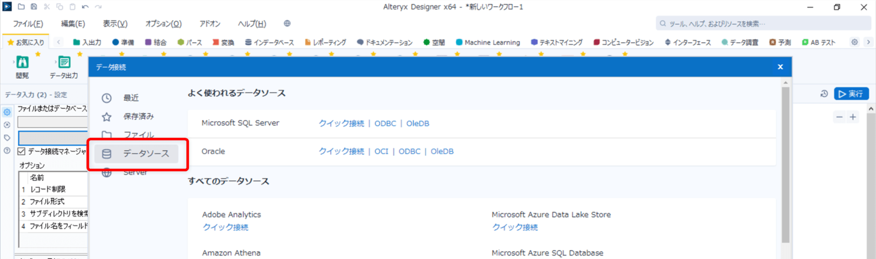Open the オプション(O) menu
876x259 pixels.
click(x=163, y=24)
